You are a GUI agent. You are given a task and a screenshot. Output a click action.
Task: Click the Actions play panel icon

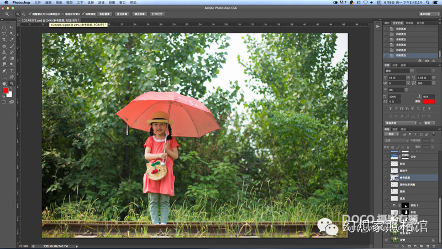click(x=378, y=27)
